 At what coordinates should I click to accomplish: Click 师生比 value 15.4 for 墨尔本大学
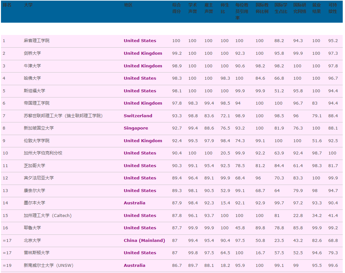225,203
